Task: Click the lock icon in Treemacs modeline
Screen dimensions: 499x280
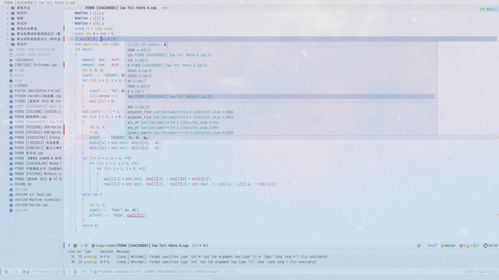Action: [x=28, y=272]
